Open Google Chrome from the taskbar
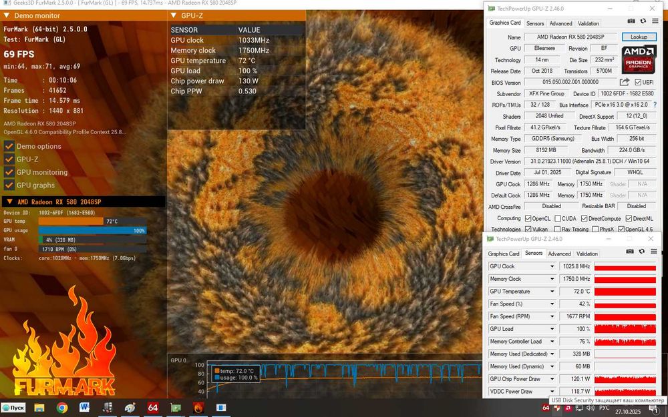Viewport: 668px width, 417px height. [x=62, y=408]
